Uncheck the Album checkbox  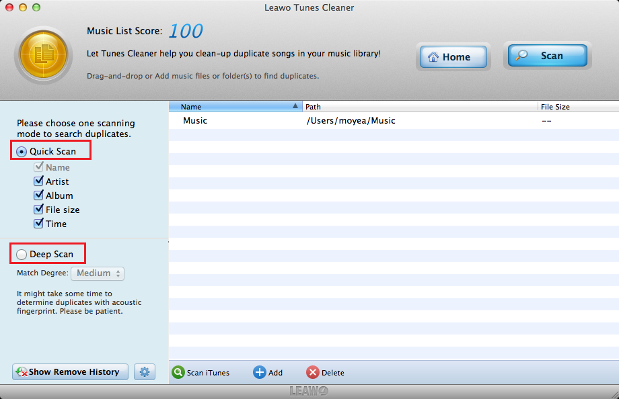pyautogui.click(x=39, y=195)
